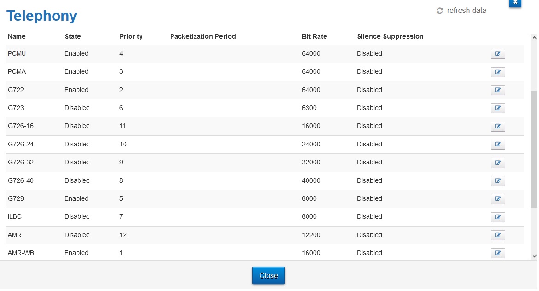Edit the PCMA codec row
Image resolution: width=539 pixels, height=291 pixels.
[498, 72]
